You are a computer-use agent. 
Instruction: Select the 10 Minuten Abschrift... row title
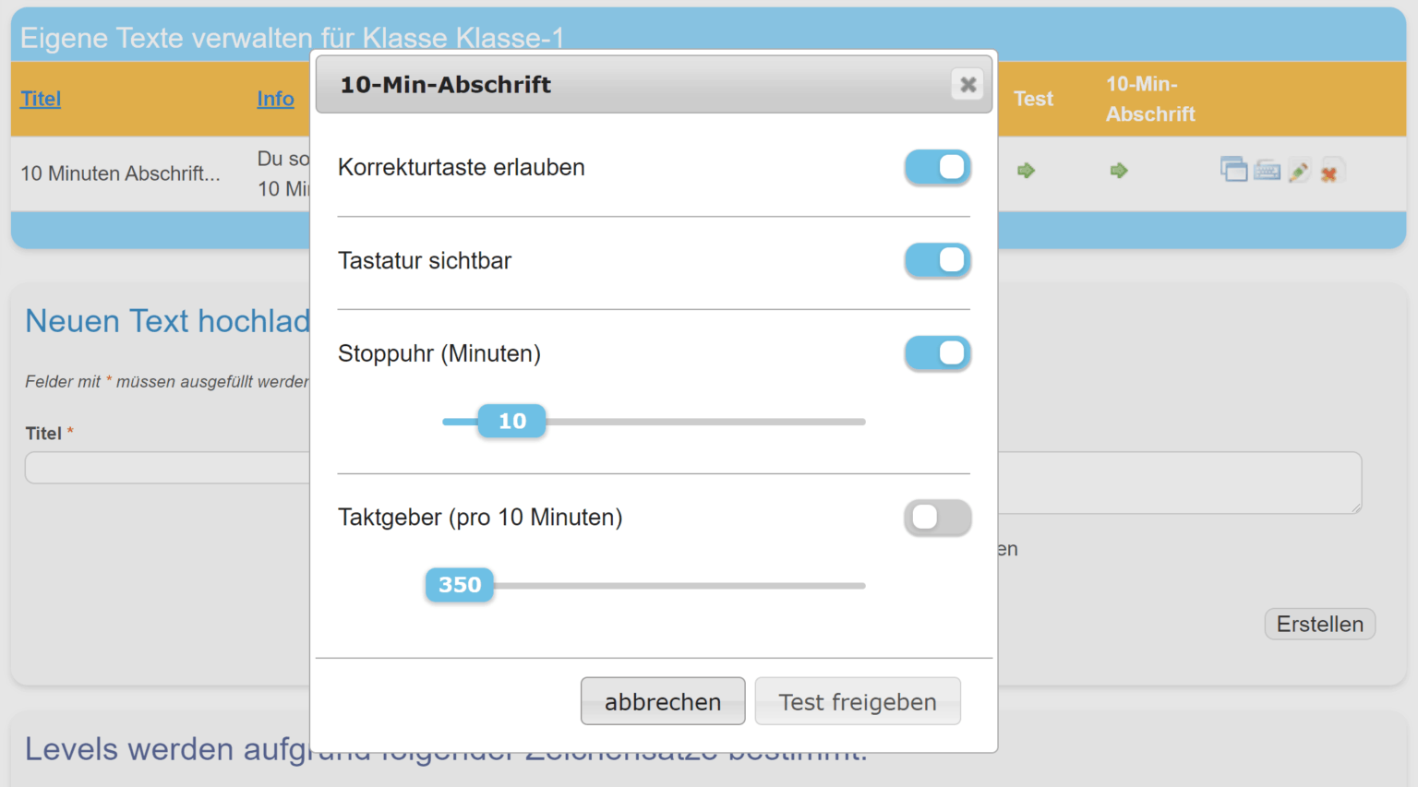tap(120, 173)
